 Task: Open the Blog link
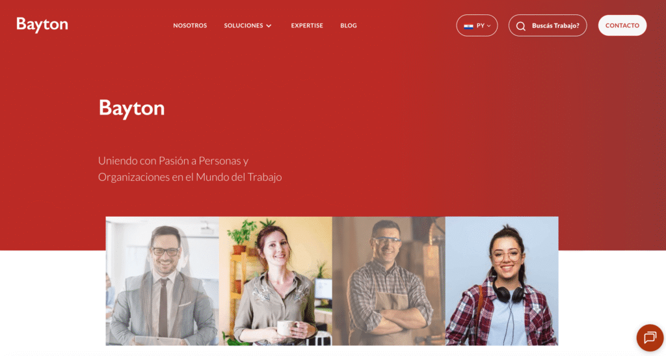tap(349, 25)
